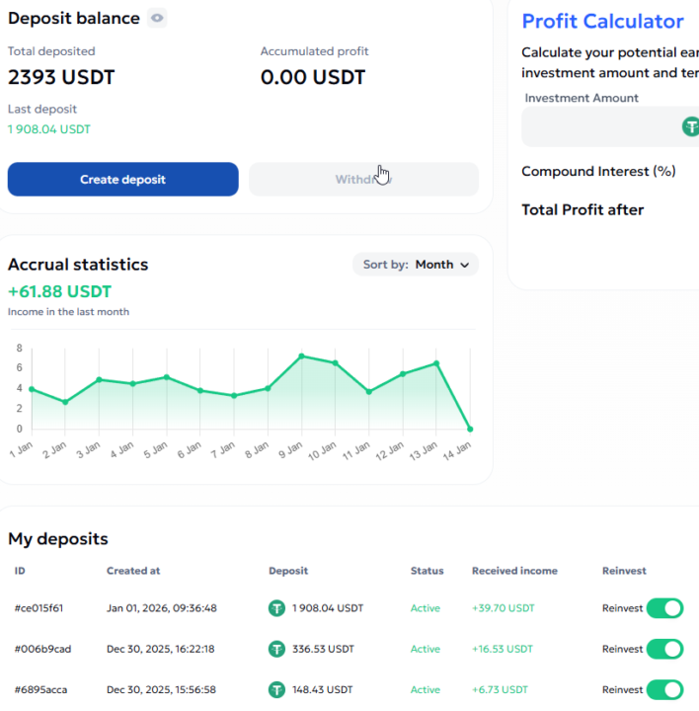This screenshot has width=699, height=711.
Task: Click the Withdraw button
Action: point(363,180)
